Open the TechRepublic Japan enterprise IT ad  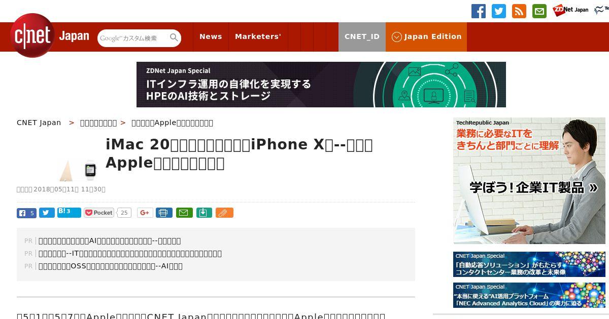tap(529, 181)
